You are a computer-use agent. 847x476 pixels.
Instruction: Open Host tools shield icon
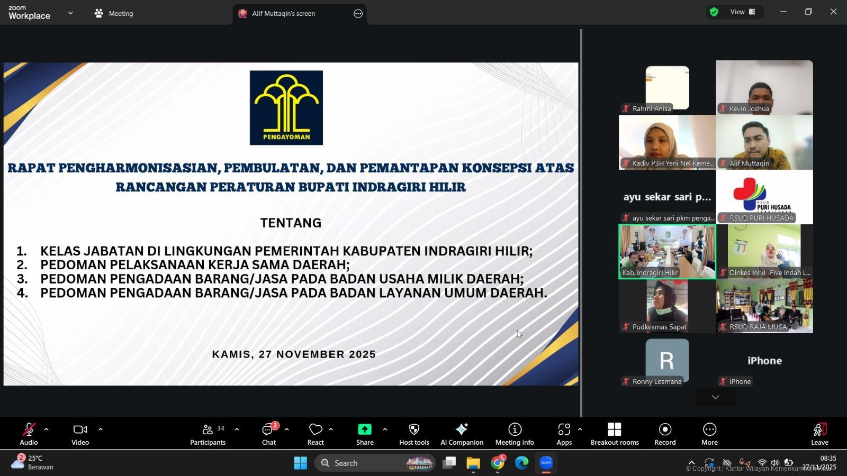click(x=414, y=434)
